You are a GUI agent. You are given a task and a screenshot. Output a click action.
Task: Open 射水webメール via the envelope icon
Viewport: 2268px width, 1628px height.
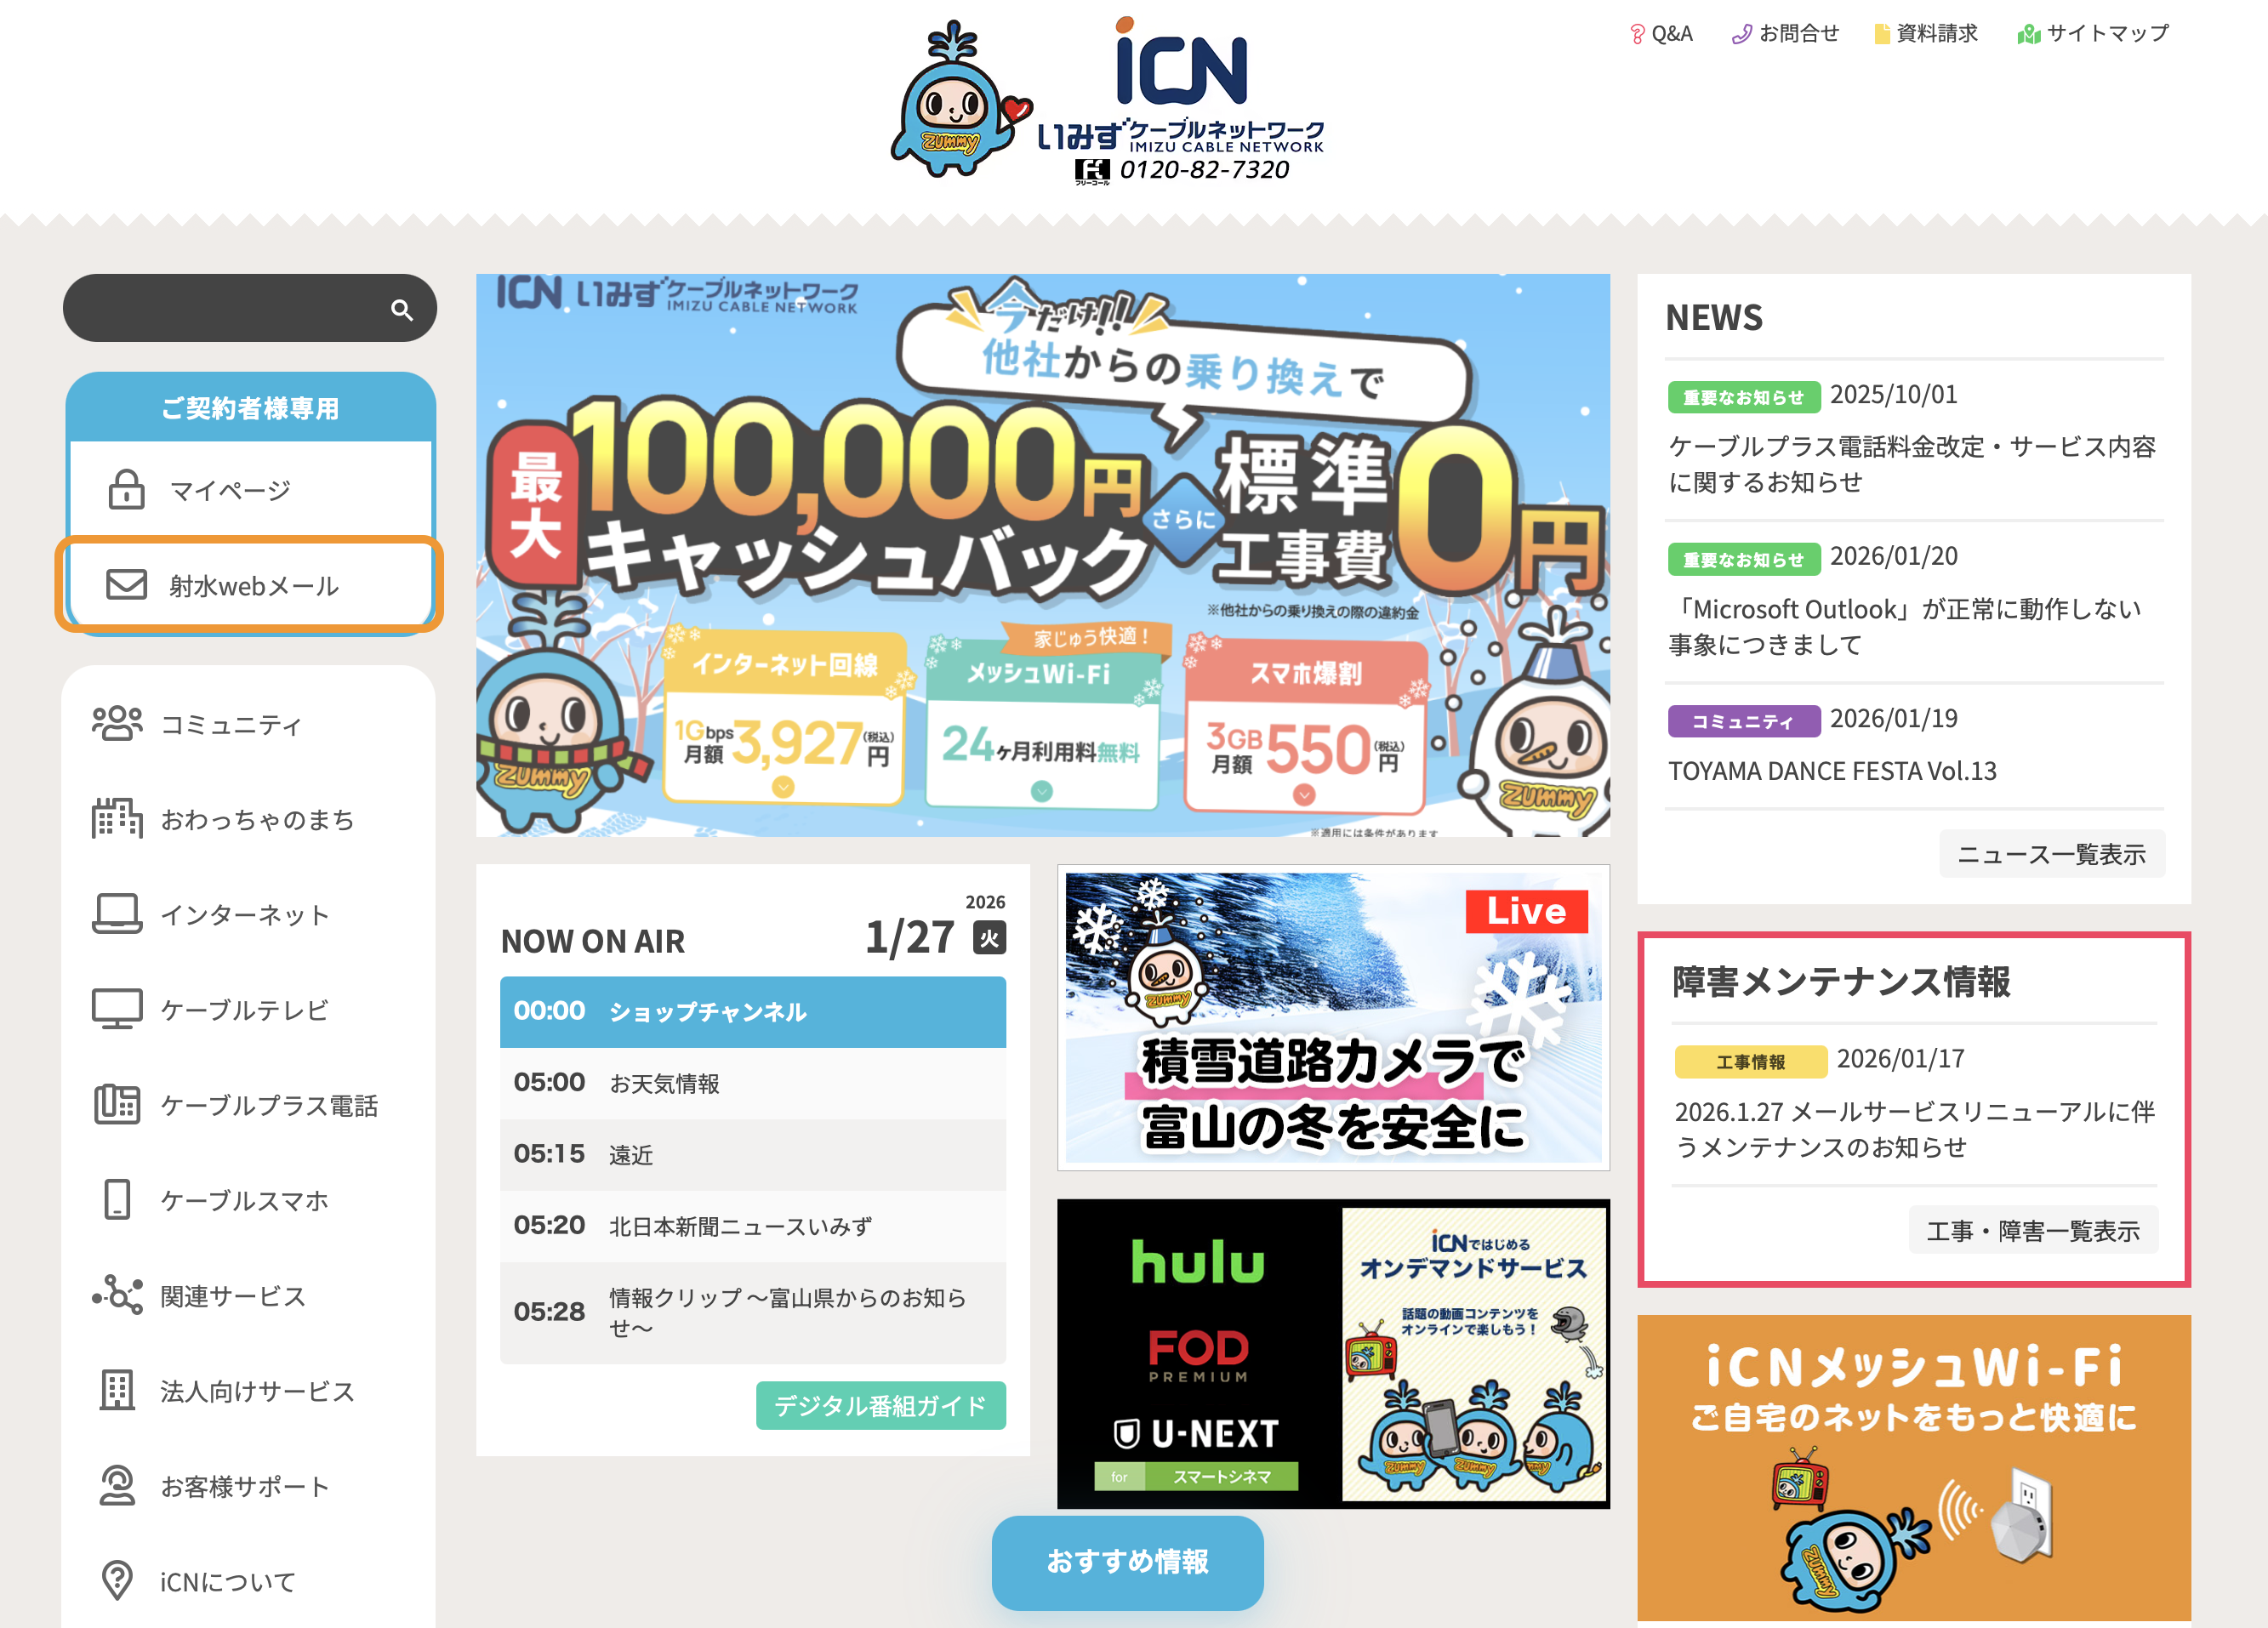127,584
